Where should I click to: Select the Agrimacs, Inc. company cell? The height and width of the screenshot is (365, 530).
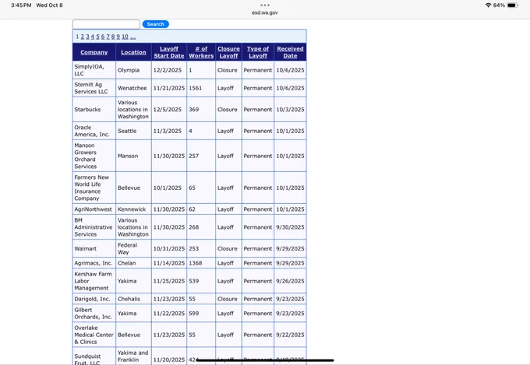click(94, 263)
